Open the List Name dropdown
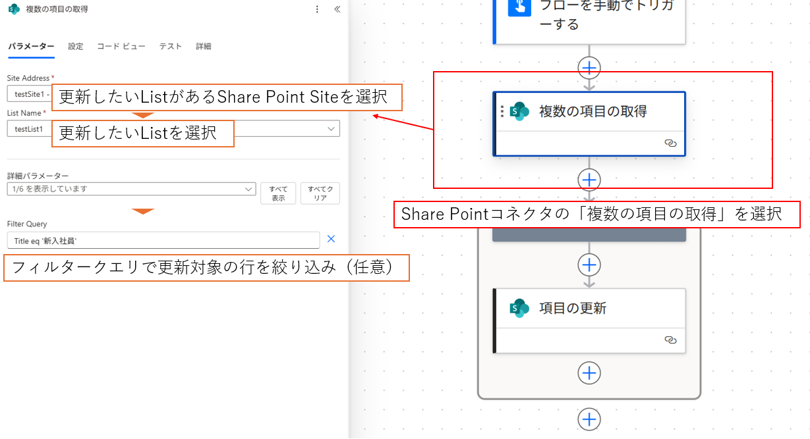 click(332, 128)
